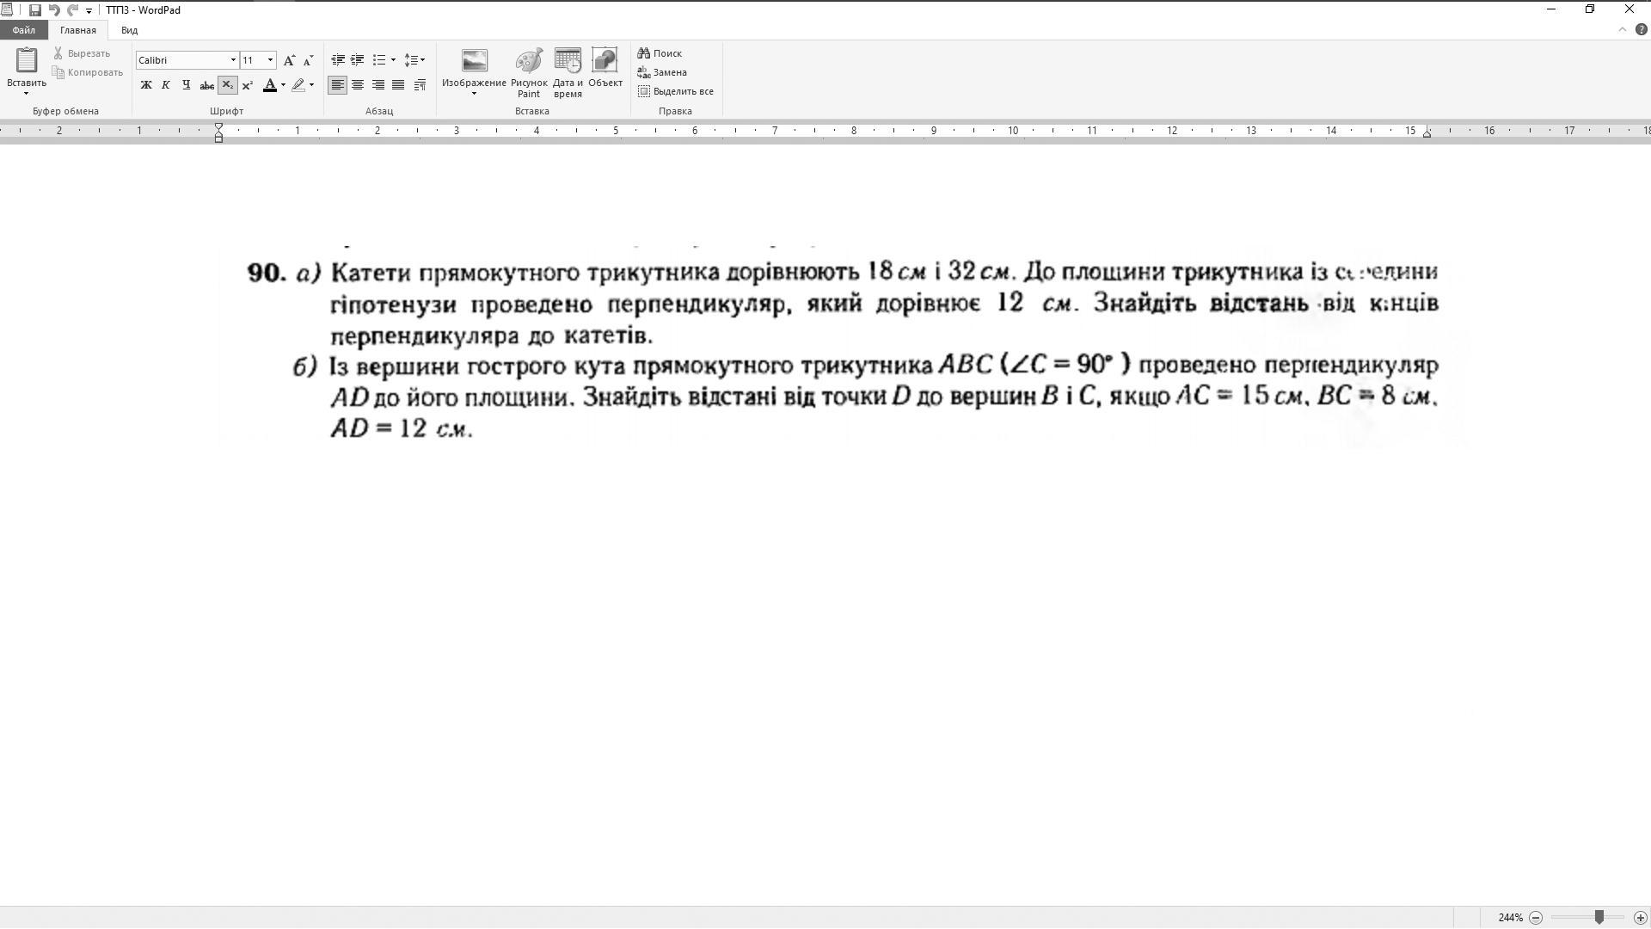
Task: Open the font size 11 dropdown
Action: pyautogui.click(x=270, y=60)
